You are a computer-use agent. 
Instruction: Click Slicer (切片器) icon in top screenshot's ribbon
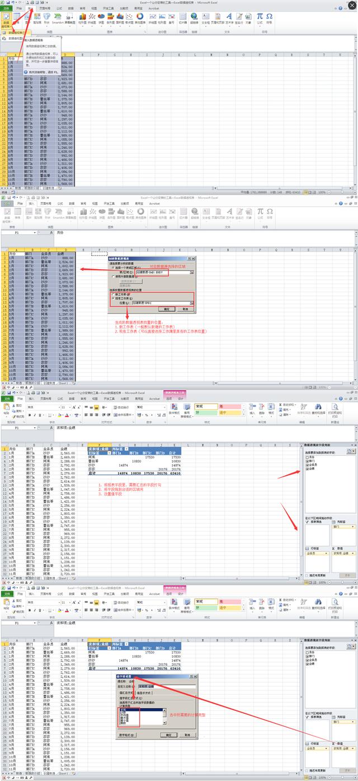click(182, 19)
